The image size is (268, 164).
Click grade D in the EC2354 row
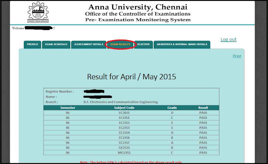pyautogui.click(x=172, y=133)
